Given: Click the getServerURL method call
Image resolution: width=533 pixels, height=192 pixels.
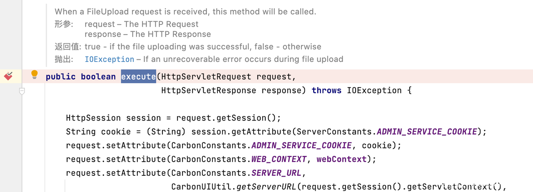Looking at the screenshot, I should coord(266,187).
